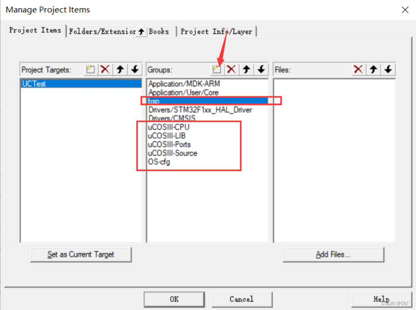416x310 pixels.
Task: Create a new project target
Action: tap(90, 69)
